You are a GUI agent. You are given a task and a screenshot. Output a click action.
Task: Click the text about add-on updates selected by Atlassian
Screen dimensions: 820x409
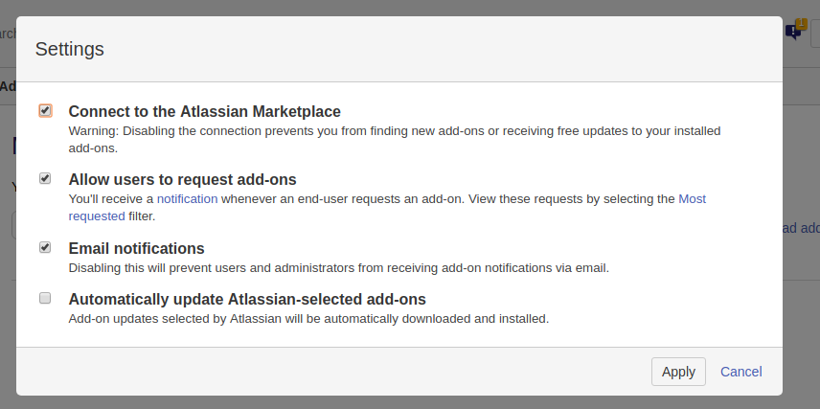308,318
